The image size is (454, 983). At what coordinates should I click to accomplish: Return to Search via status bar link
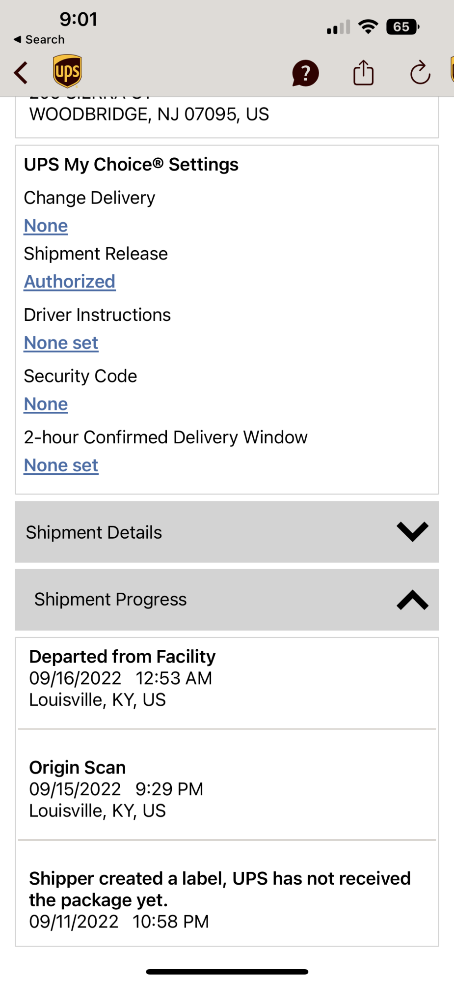39,39
